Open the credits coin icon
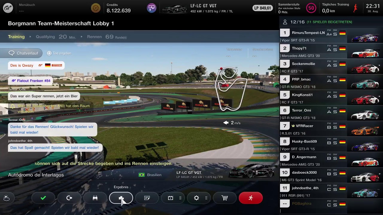 [x=96, y=8]
